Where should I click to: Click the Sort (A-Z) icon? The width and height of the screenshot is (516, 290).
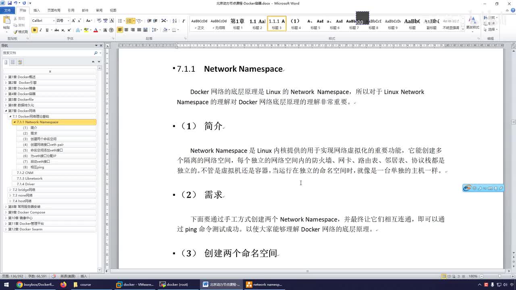coord(175,21)
